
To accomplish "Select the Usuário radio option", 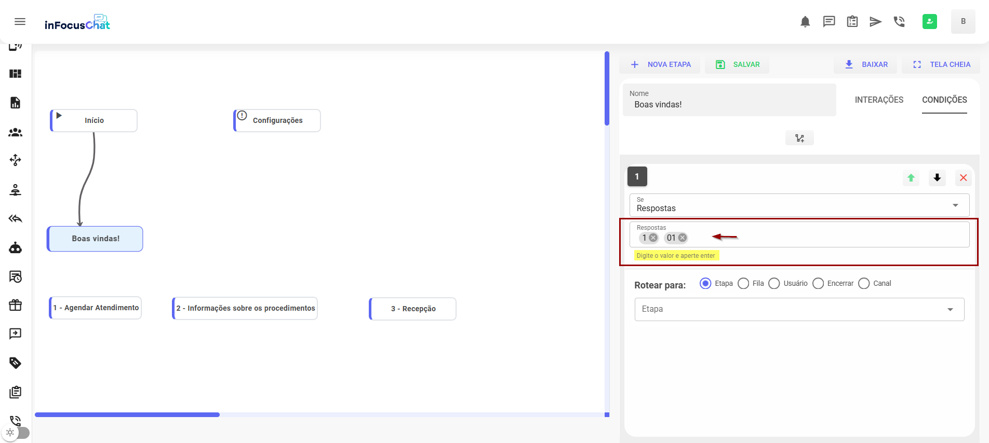I will coord(774,283).
